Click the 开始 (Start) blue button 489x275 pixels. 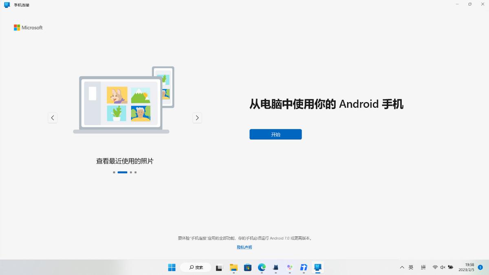click(x=275, y=134)
